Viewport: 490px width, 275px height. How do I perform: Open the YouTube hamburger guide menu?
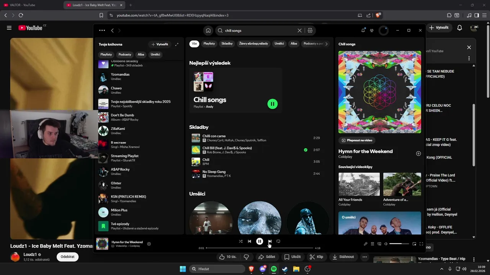[x=9, y=27]
